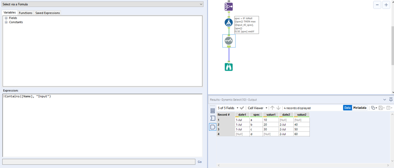Switch results to Data view
This screenshot has width=394, height=168.
point(347,108)
